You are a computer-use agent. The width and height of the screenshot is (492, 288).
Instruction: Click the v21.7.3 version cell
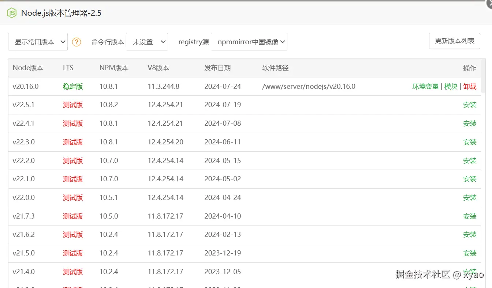(x=23, y=216)
